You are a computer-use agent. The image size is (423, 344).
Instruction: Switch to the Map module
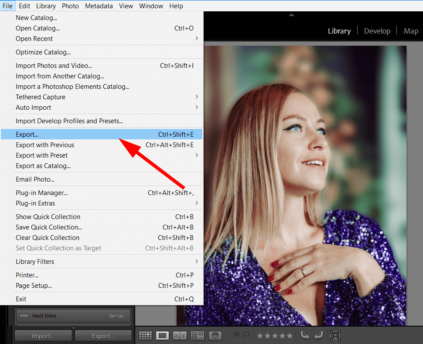(411, 31)
